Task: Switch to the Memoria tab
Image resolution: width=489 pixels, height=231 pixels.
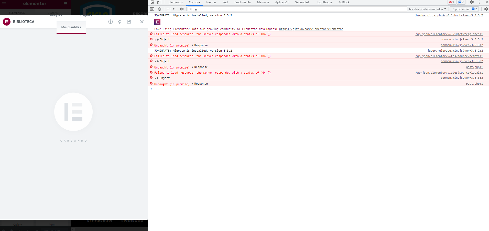Action: click(263, 2)
